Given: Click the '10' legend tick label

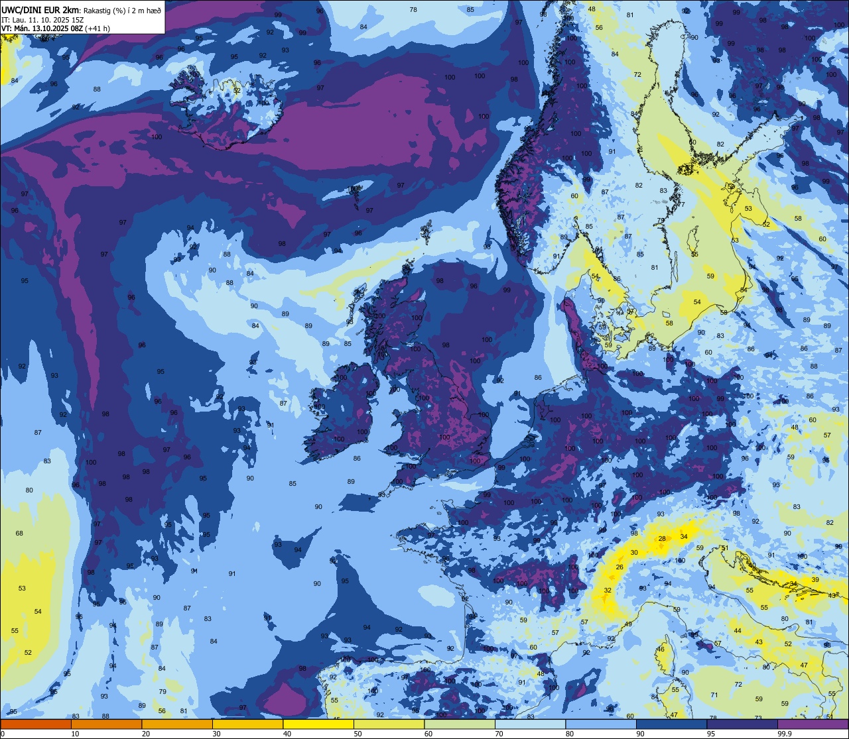Looking at the screenshot, I should tap(75, 734).
